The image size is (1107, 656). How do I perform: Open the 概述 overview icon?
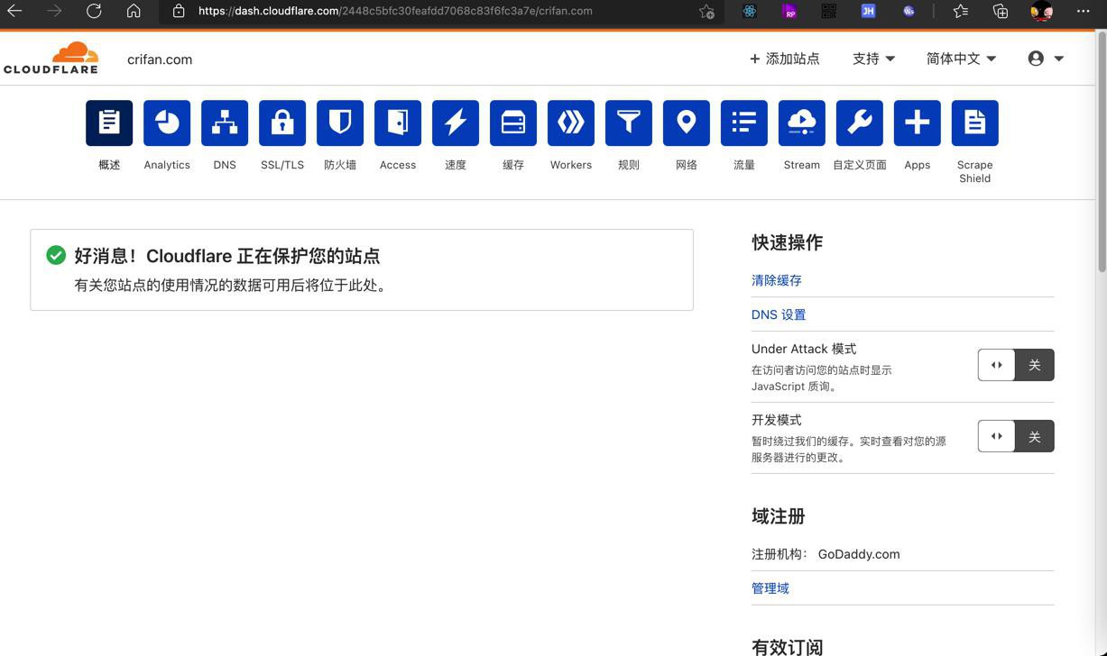(109, 123)
